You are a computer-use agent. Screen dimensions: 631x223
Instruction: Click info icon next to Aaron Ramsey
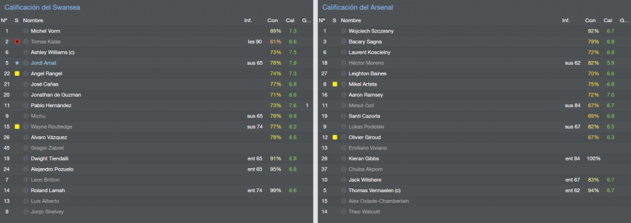click(x=344, y=95)
